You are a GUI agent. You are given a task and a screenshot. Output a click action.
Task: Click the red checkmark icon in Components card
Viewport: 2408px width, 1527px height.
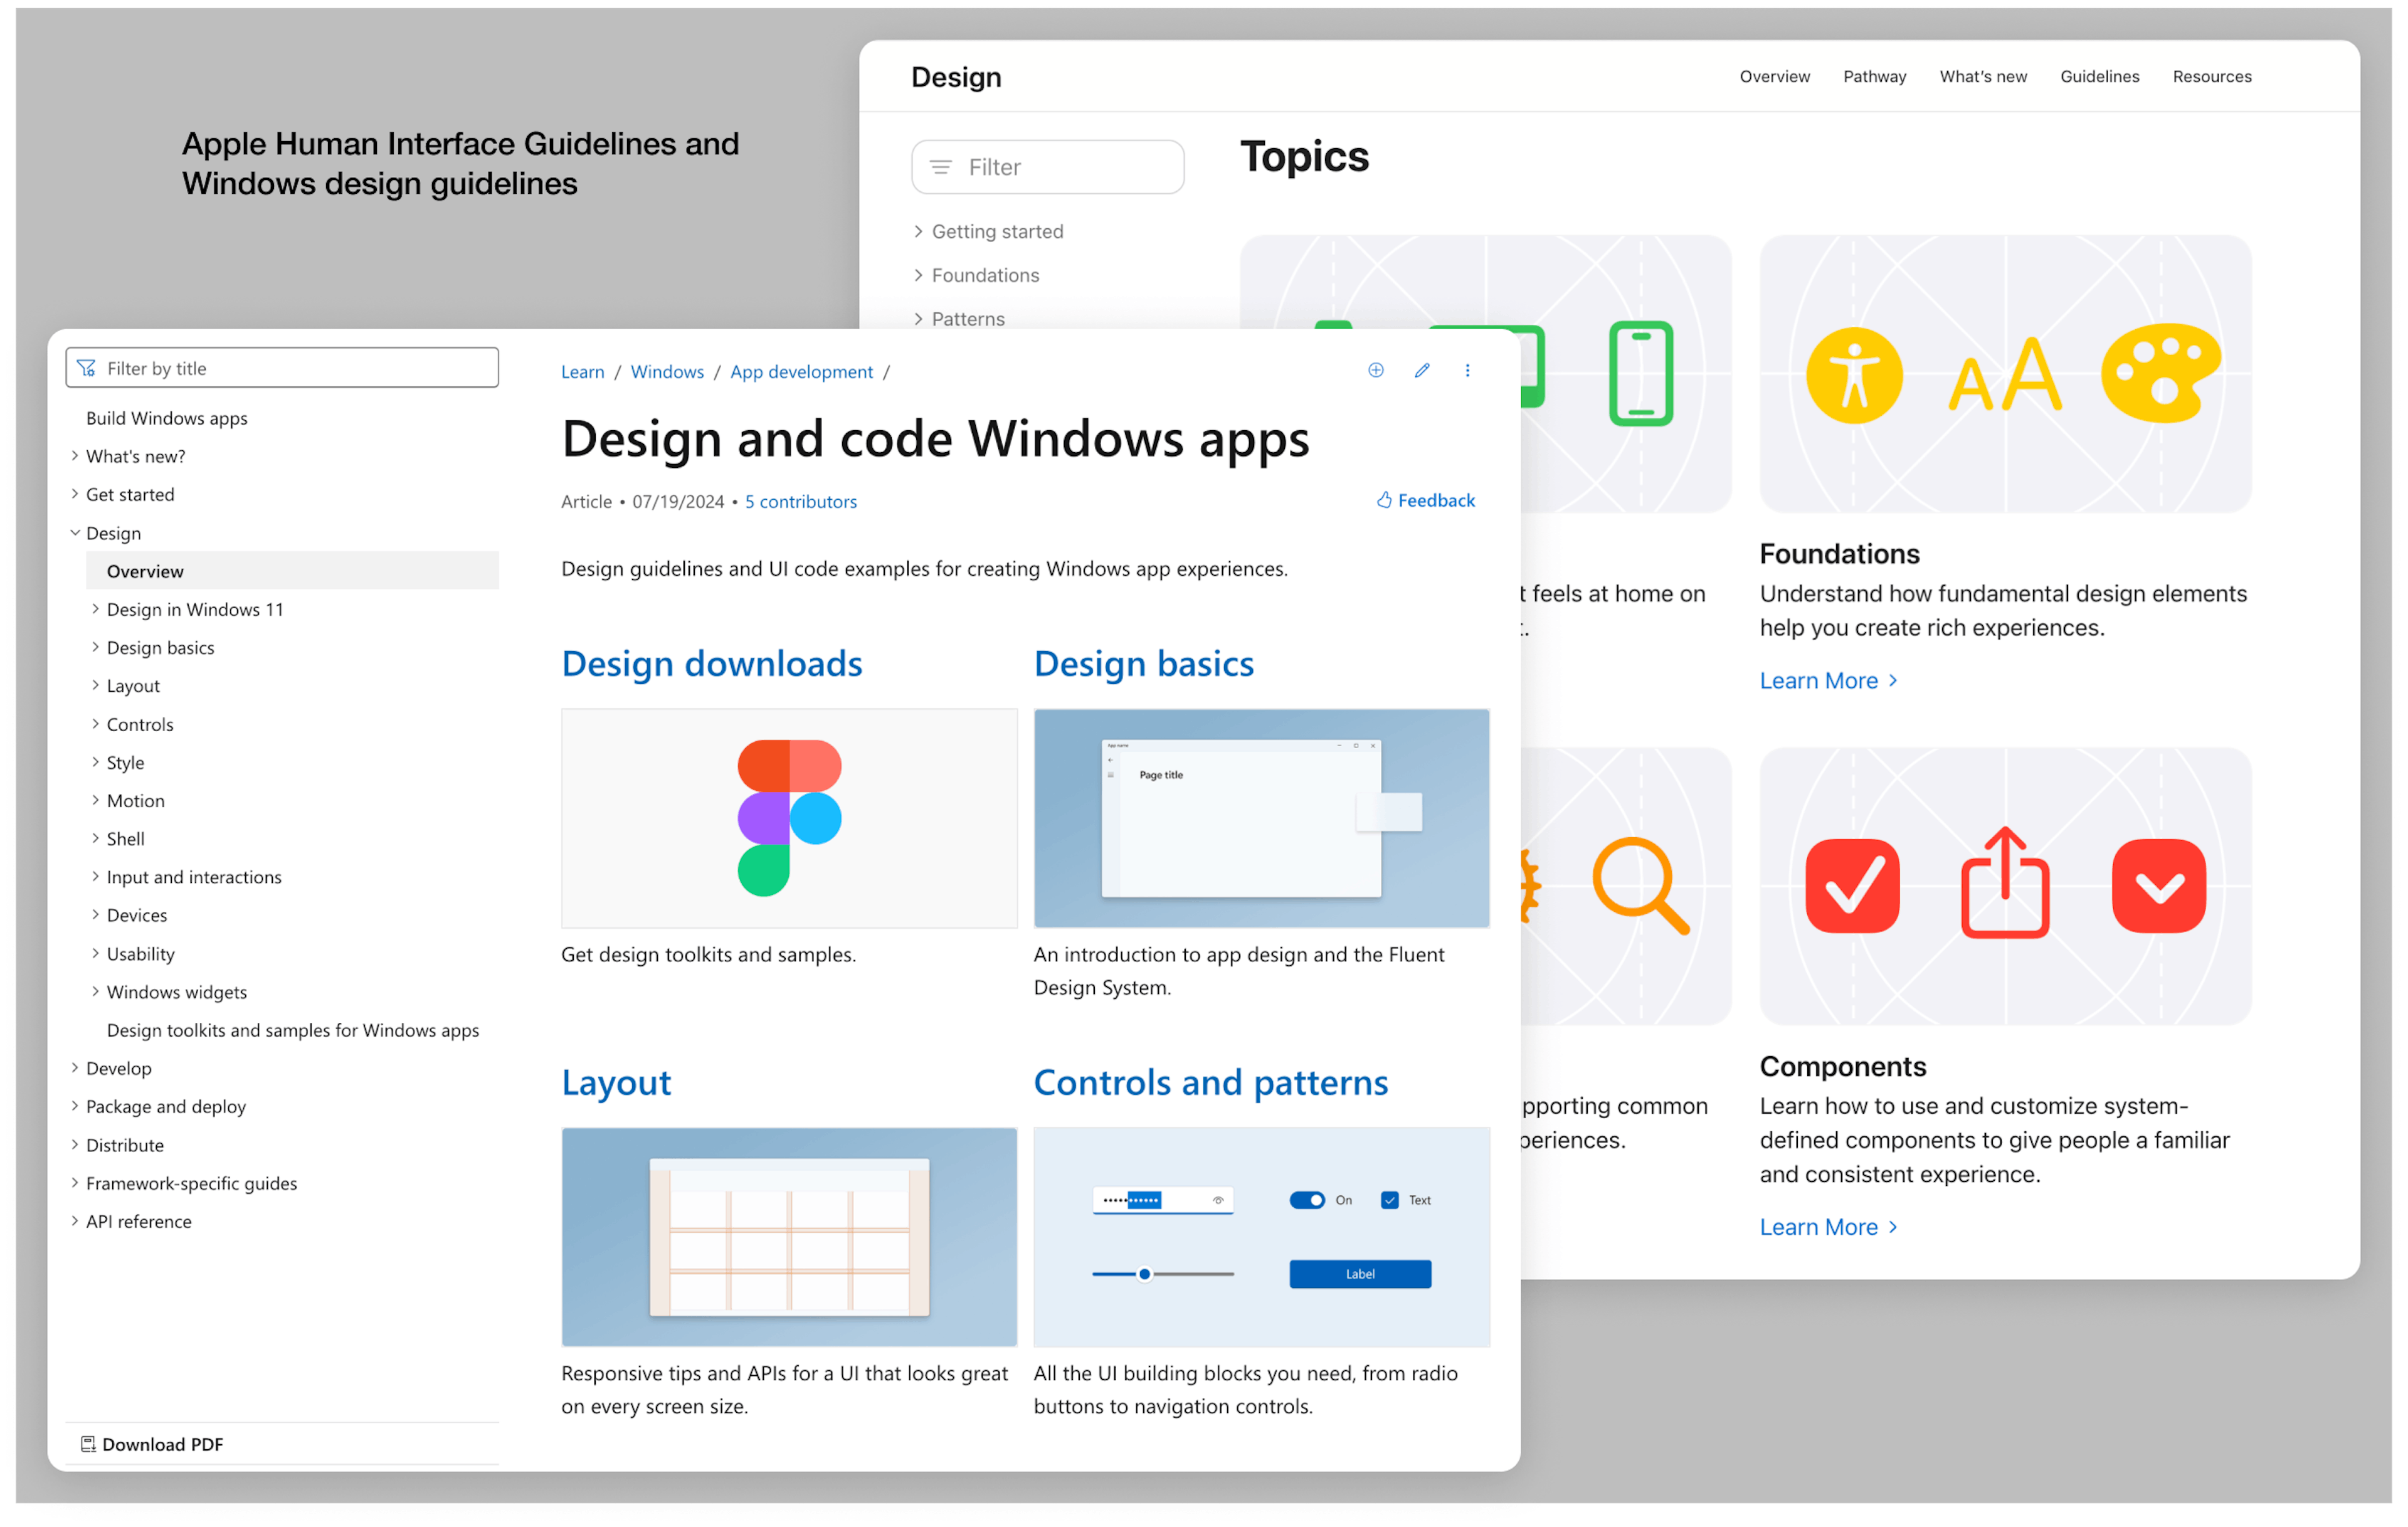[1852, 886]
